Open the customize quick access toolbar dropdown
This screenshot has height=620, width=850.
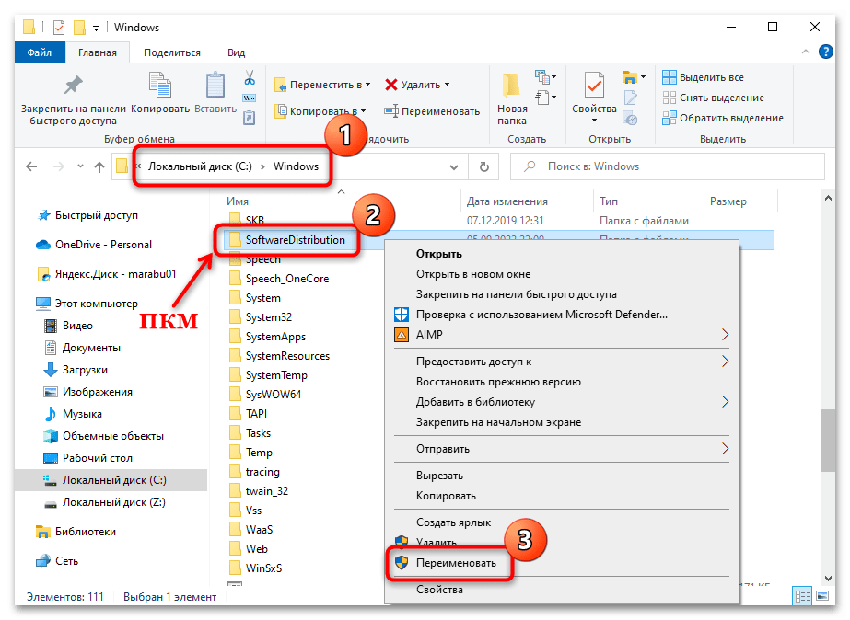coord(96,29)
